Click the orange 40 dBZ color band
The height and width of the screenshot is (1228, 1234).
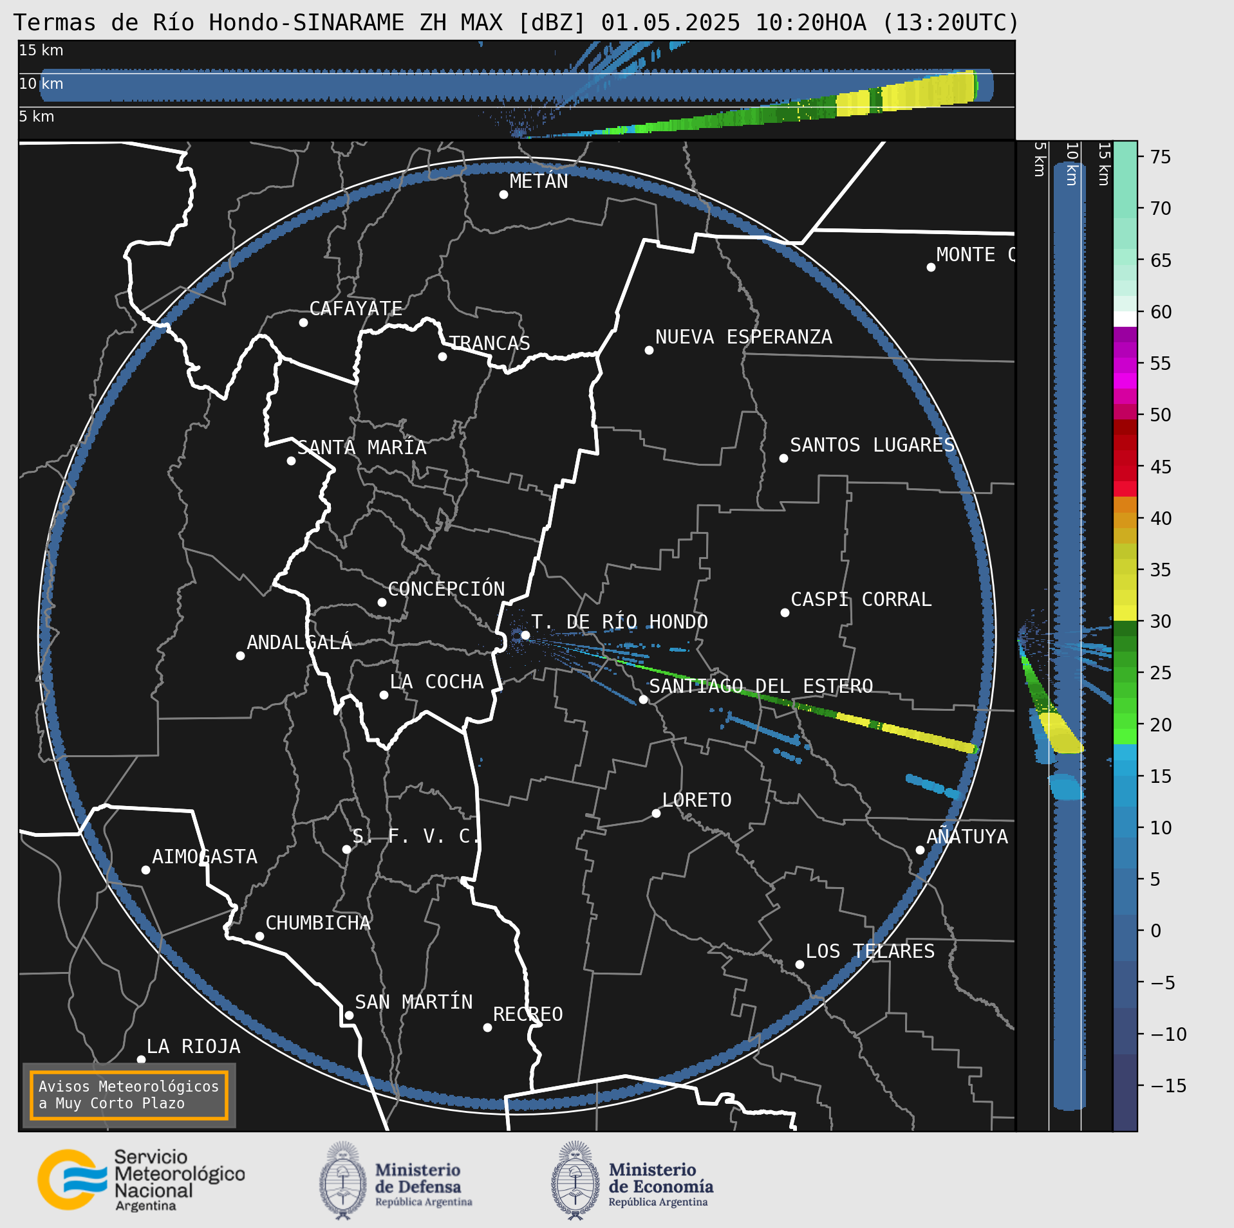point(1125,504)
